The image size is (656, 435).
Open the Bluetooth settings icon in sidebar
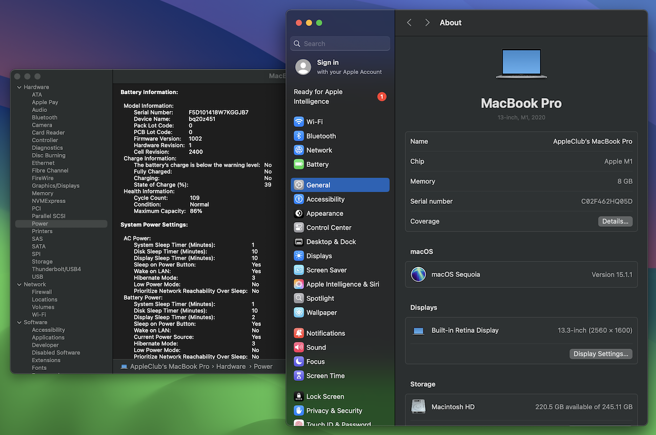coord(299,136)
